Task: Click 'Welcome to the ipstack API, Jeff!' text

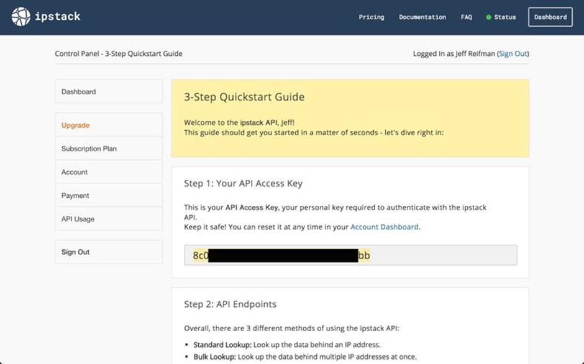Action: [x=239, y=122]
